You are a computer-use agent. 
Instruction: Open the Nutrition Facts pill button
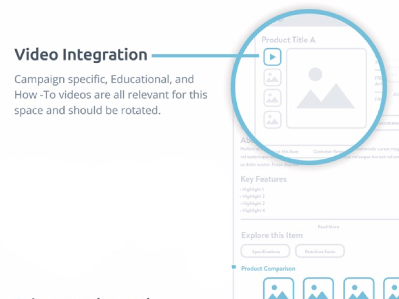pyautogui.click(x=320, y=251)
